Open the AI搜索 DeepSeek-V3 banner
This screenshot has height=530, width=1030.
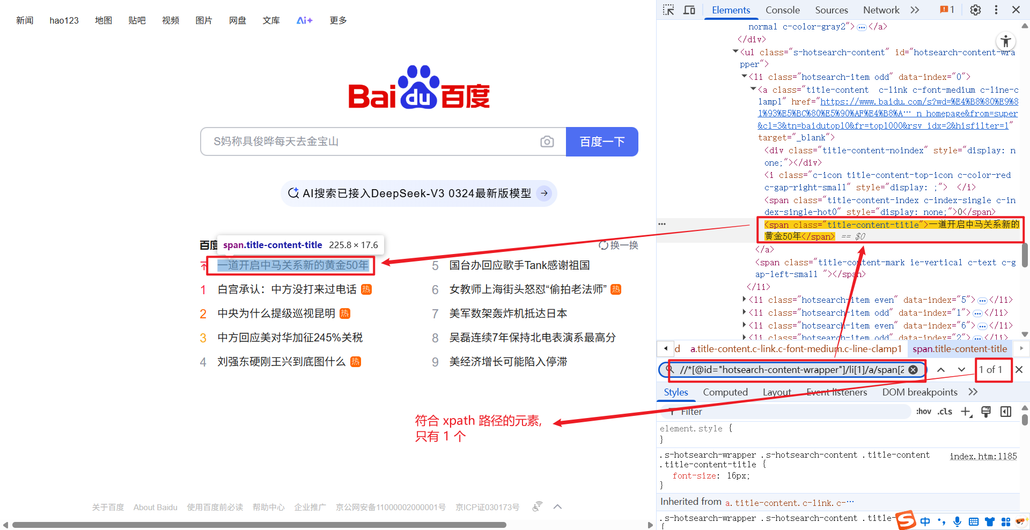click(418, 193)
